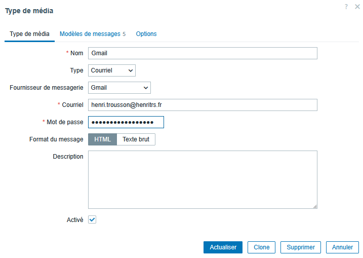Uncheck the Activé checkbox
The height and width of the screenshot is (258, 363).
pyautogui.click(x=92, y=219)
